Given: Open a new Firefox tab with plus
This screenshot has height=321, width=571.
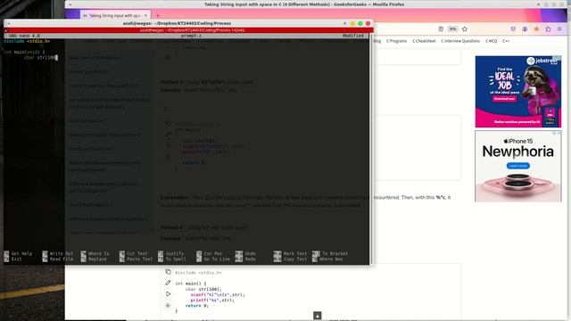Looking at the screenshot, I should coord(158,16).
